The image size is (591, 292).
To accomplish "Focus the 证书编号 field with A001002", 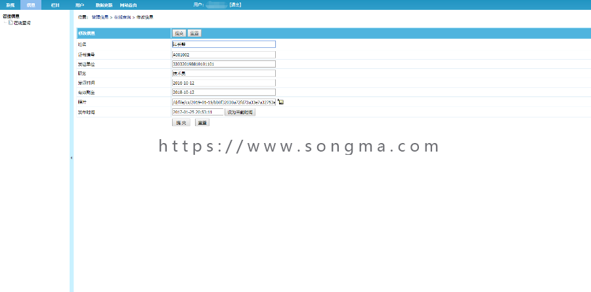I will point(223,54).
